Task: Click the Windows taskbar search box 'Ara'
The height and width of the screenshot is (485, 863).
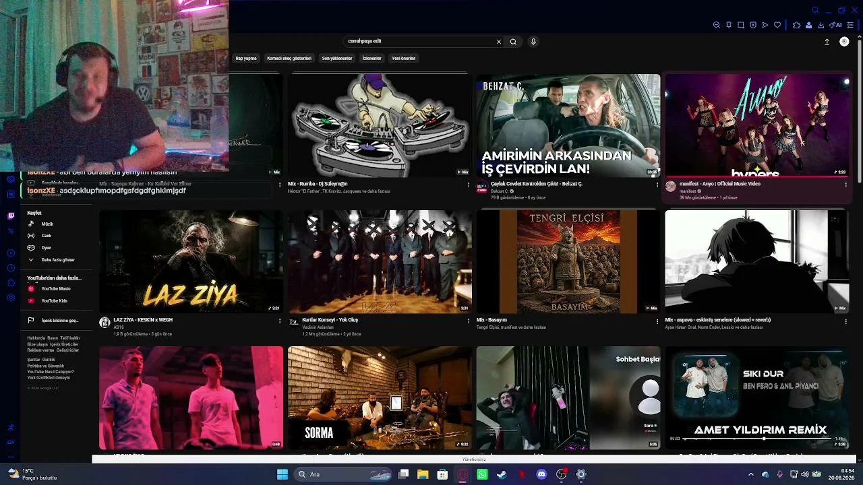Action: (x=343, y=474)
